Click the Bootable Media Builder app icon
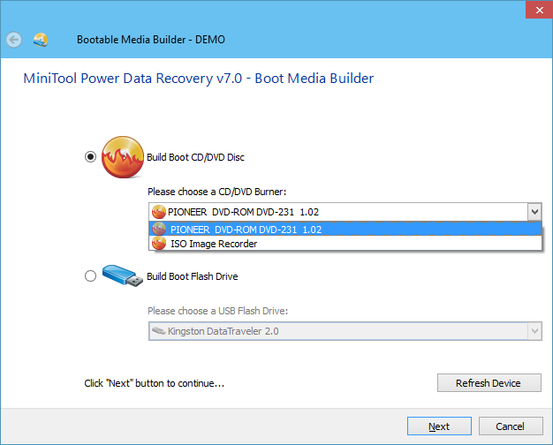This screenshot has height=445, width=553. [41, 40]
